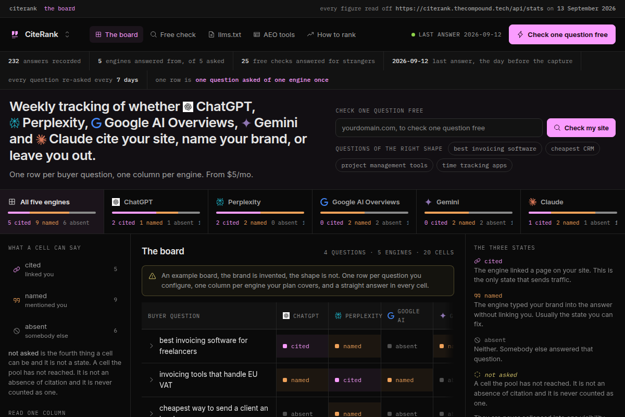Click absent icon in The Three States panel
Screen dimensions: 625x417
478,340
